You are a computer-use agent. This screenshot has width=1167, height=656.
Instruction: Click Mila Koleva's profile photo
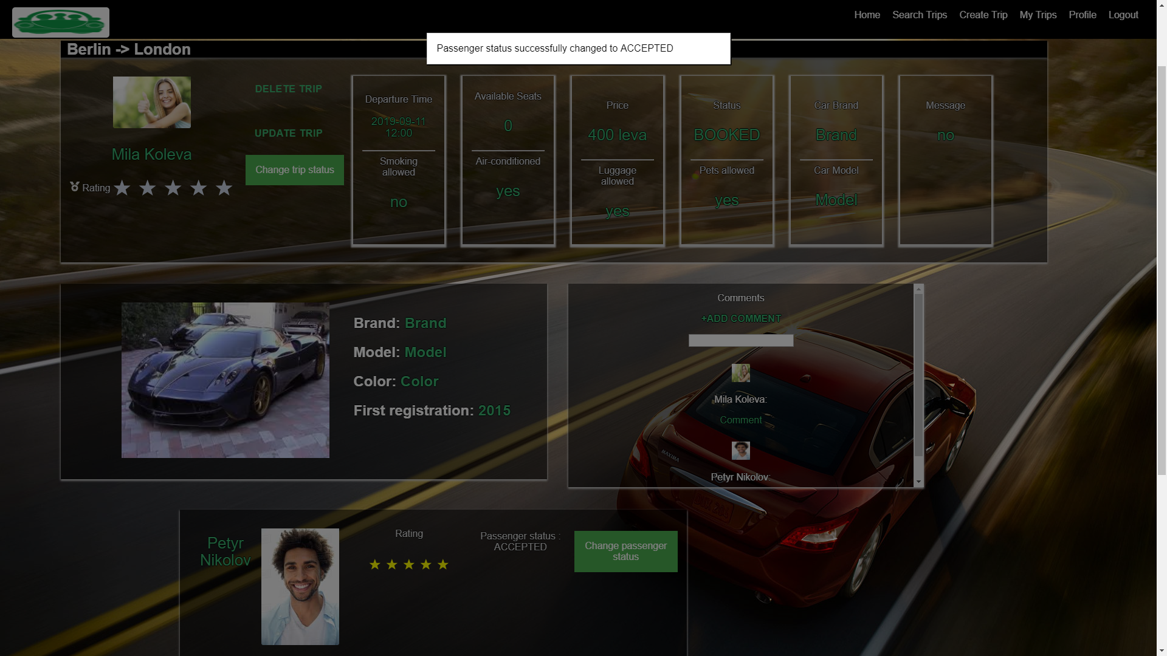152,102
